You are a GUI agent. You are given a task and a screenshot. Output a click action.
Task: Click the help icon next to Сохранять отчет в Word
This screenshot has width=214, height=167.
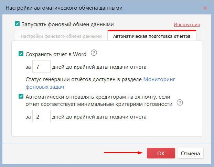(94, 53)
